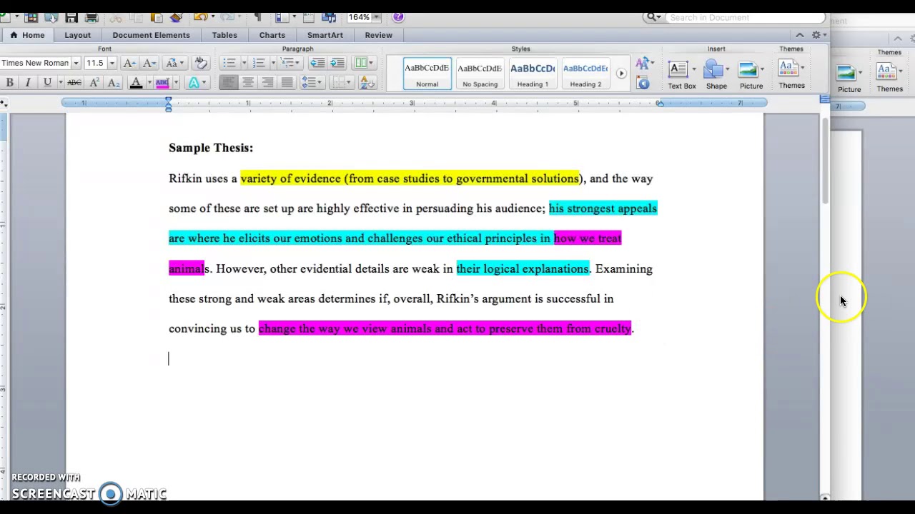Screen dimensions: 915x514
Task: Switch to the SmartArt tab
Action: point(325,35)
